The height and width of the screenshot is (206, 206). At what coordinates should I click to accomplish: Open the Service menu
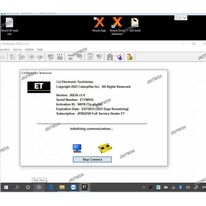(x=17, y=50)
